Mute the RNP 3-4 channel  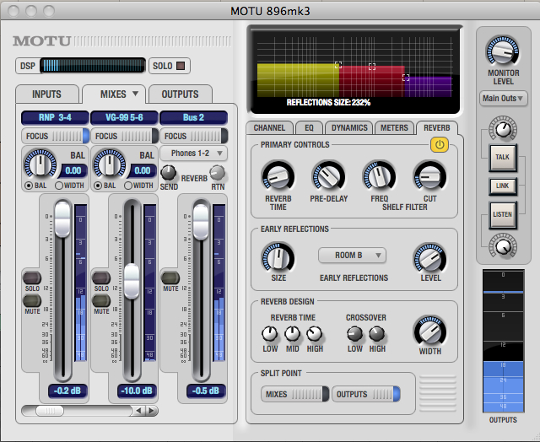pyautogui.click(x=32, y=300)
